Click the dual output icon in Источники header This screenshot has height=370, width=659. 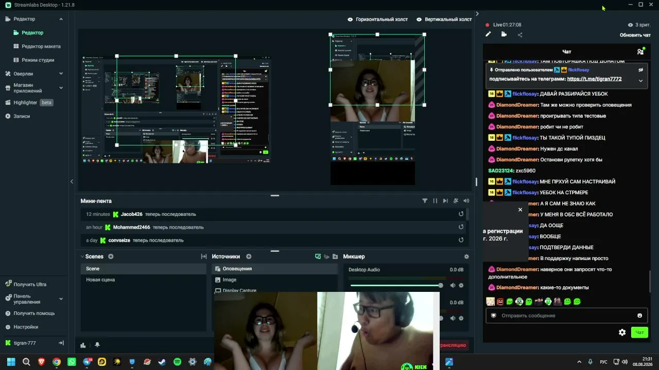[x=318, y=256]
